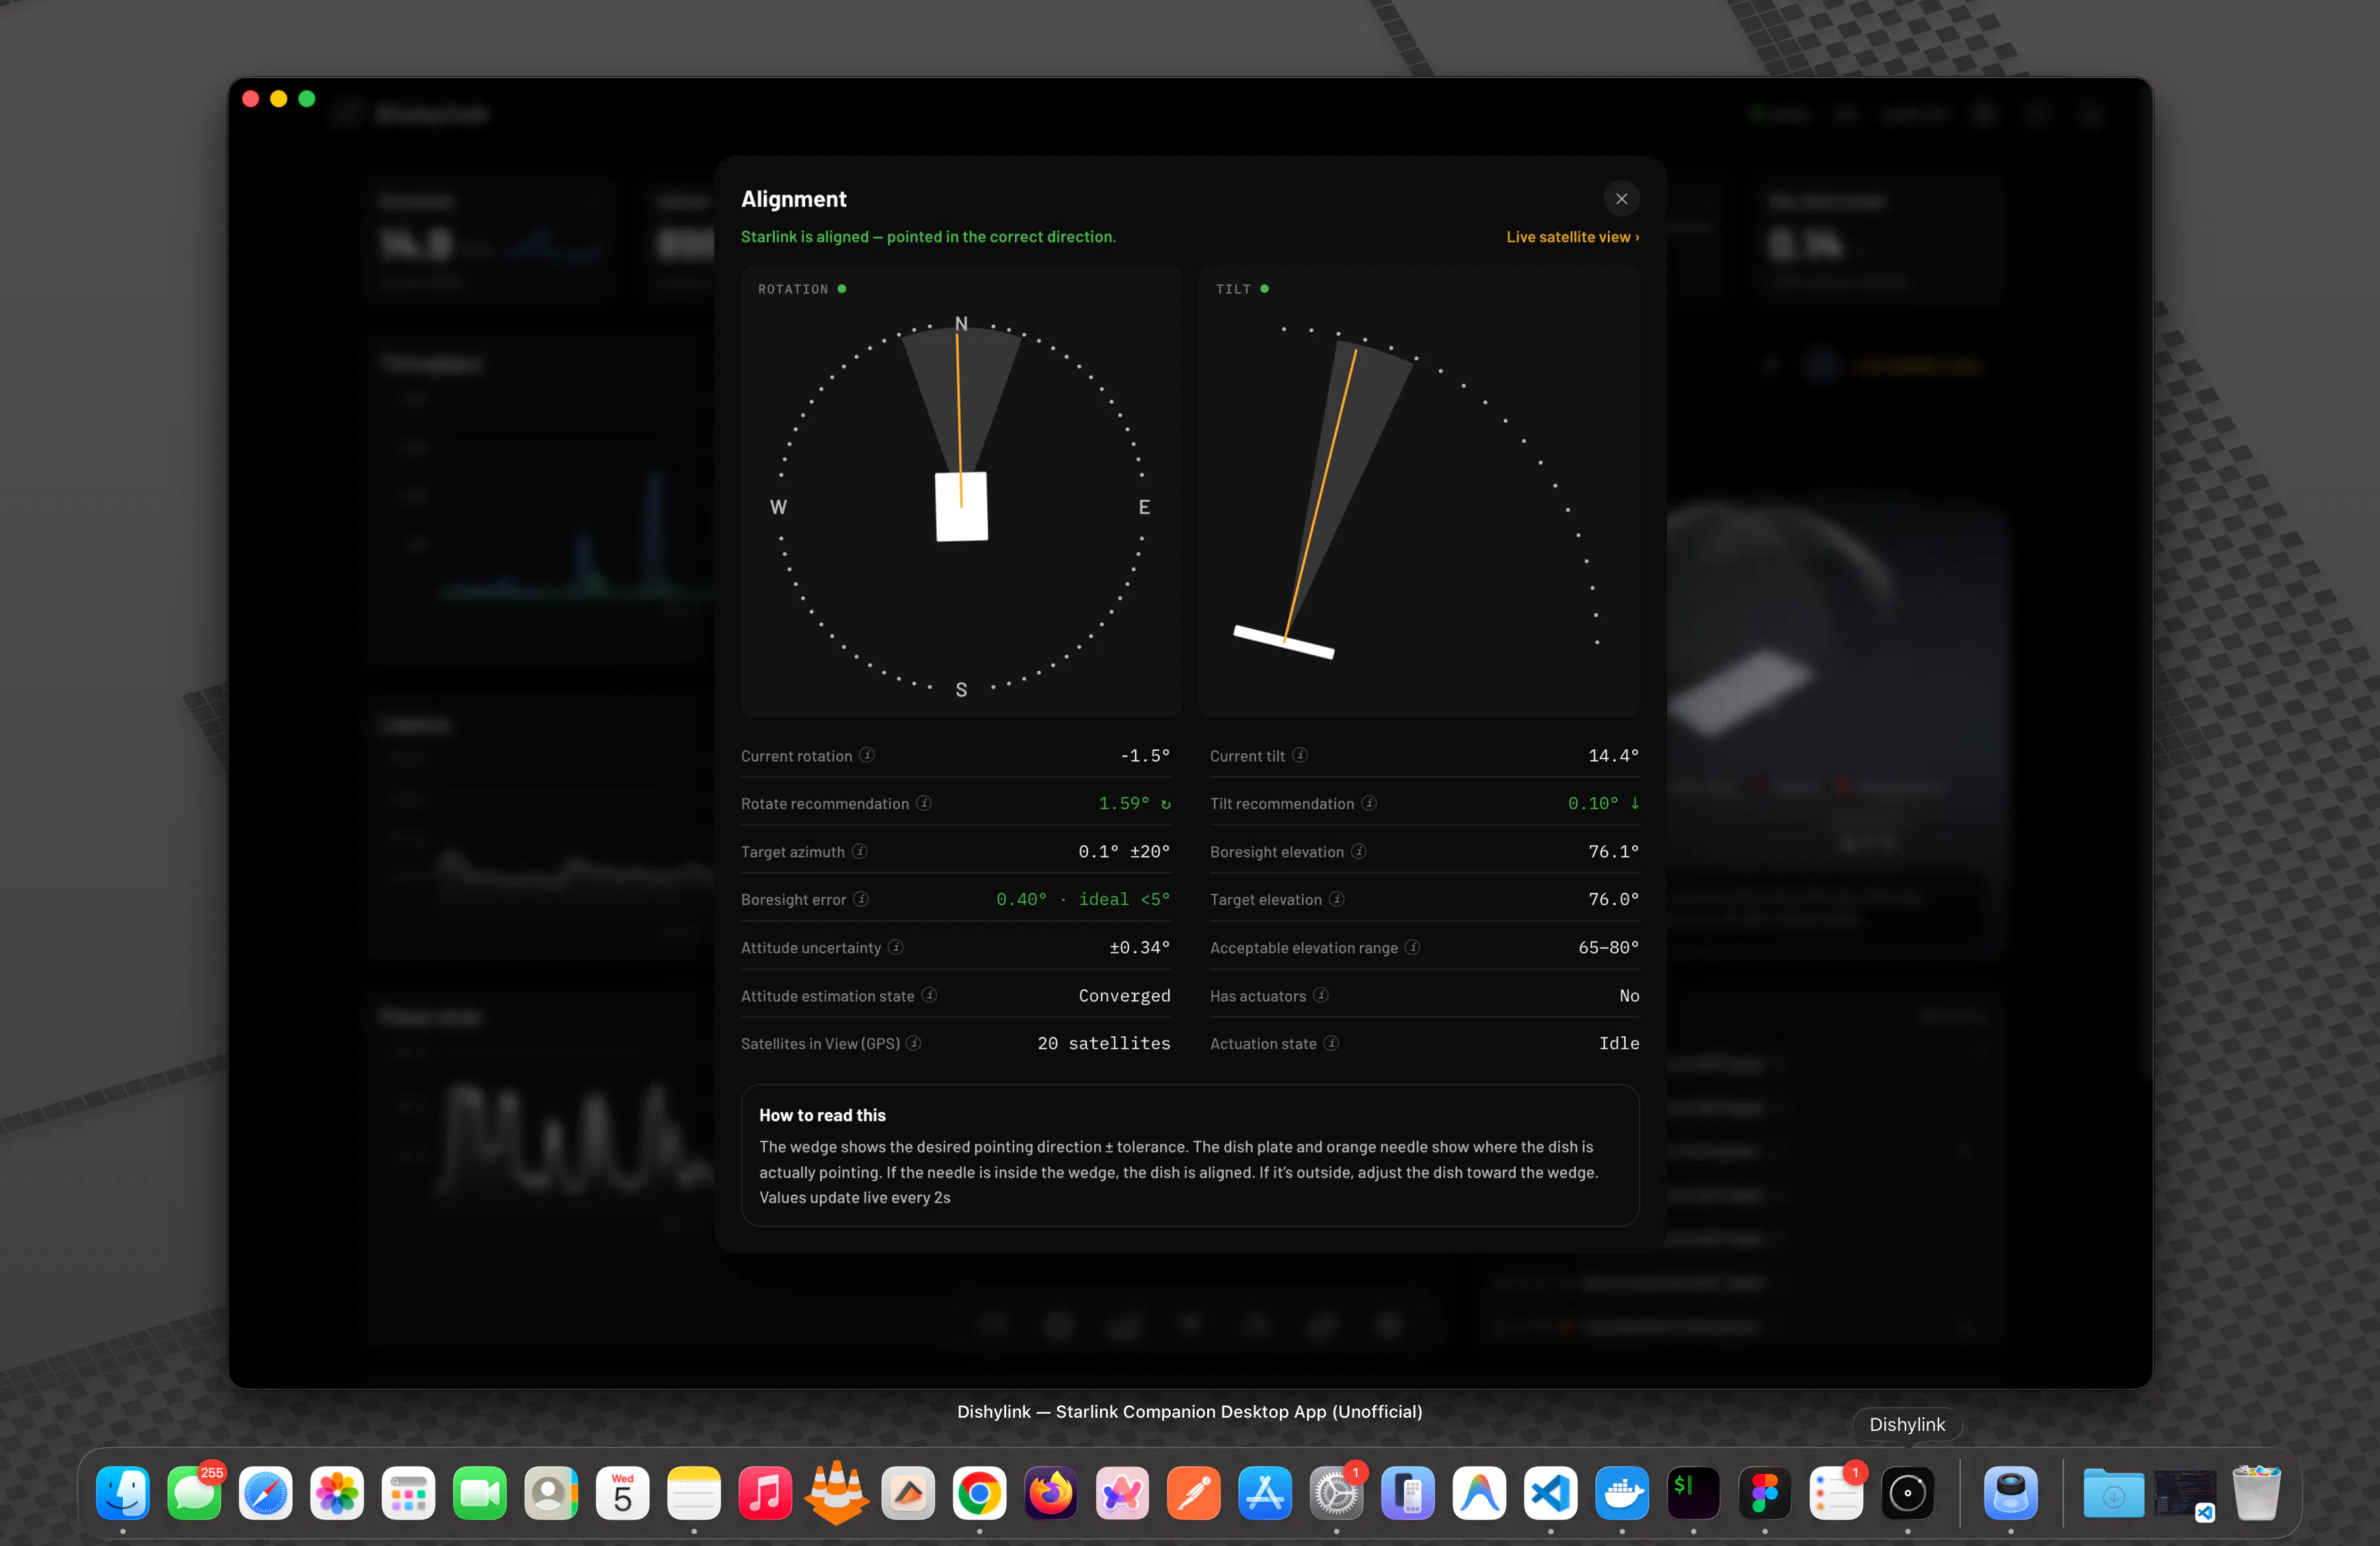Click the elevation range value 65–80°
This screenshot has height=1546, width=2380.
1609,948
